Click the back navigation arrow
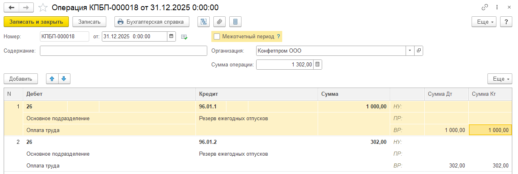518x174 pixels. coord(11,7)
